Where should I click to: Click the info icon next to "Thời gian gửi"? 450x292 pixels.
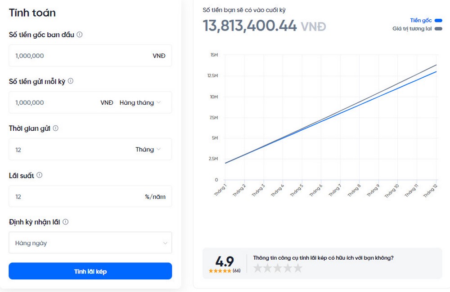tap(56, 128)
